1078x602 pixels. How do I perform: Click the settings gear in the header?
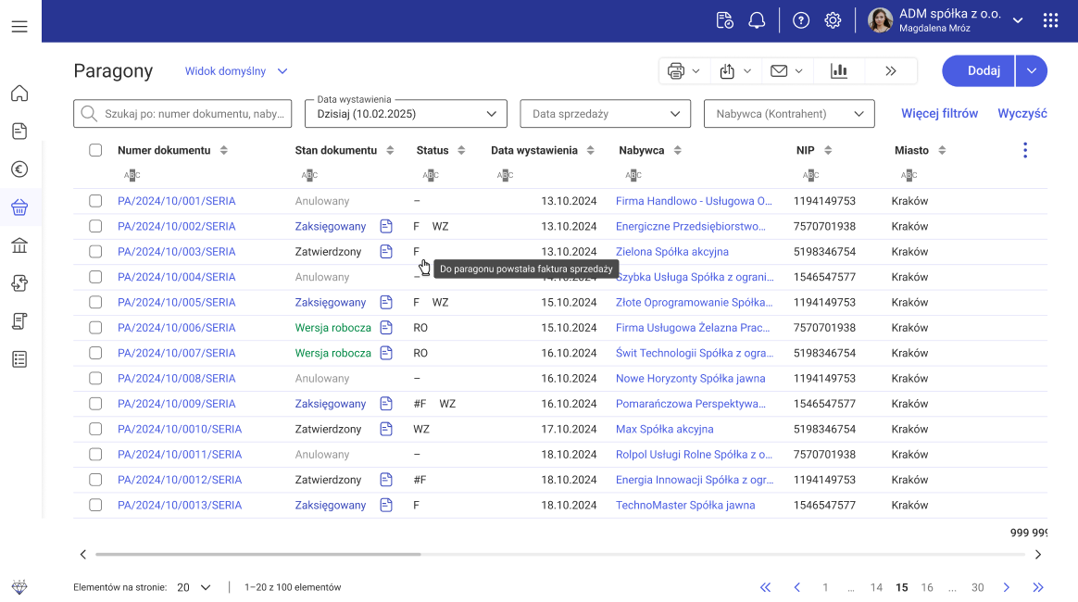click(x=833, y=20)
